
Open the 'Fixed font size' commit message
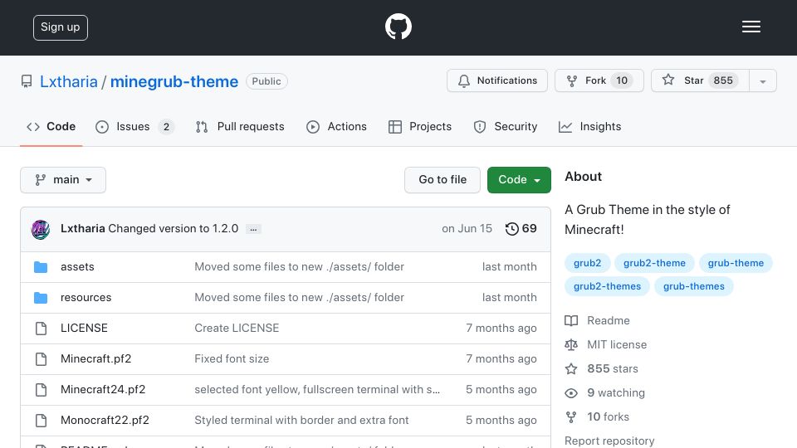232,358
